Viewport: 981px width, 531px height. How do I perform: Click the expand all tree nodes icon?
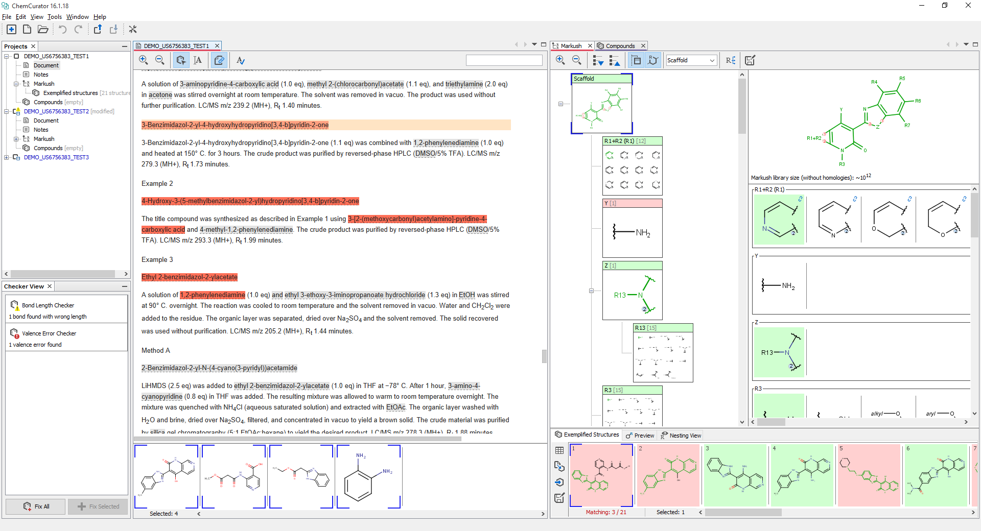[598, 60]
